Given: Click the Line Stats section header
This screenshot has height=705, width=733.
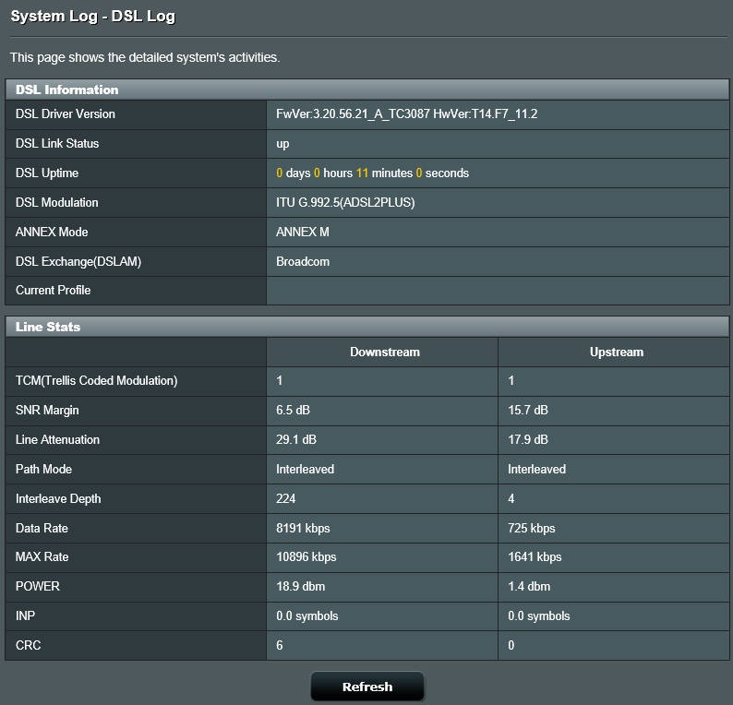Looking at the screenshot, I should point(48,327).
